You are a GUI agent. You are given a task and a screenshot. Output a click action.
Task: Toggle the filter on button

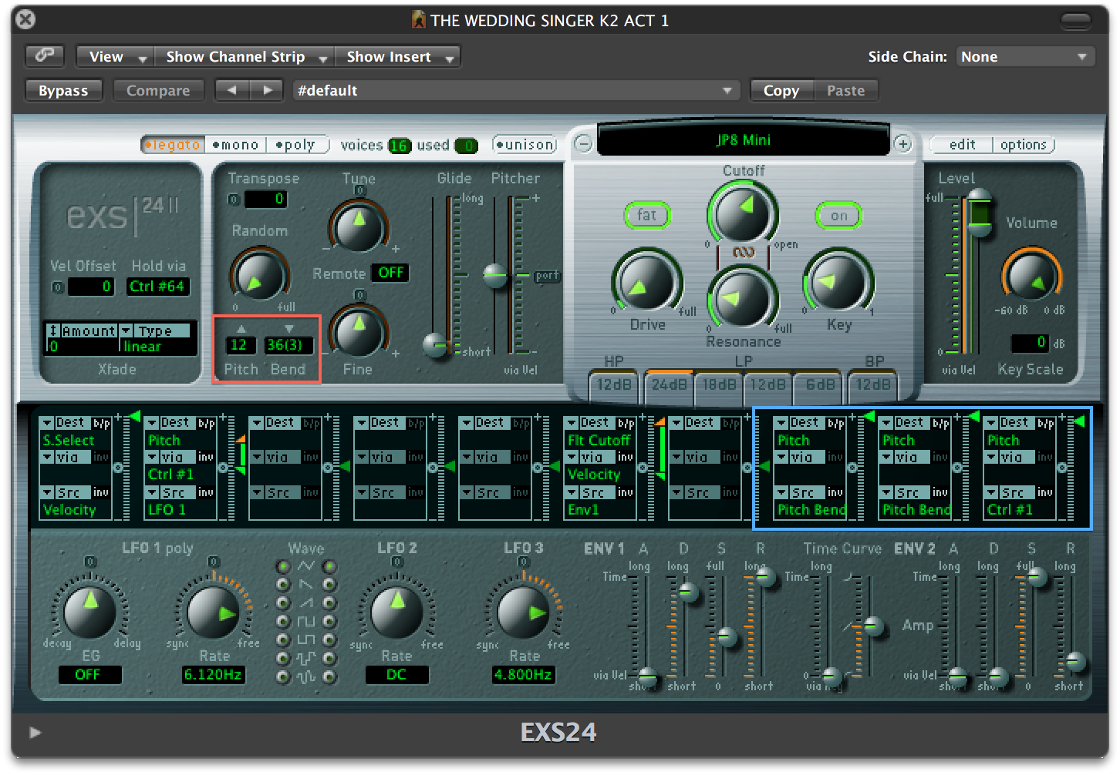[x=838, y=216]
